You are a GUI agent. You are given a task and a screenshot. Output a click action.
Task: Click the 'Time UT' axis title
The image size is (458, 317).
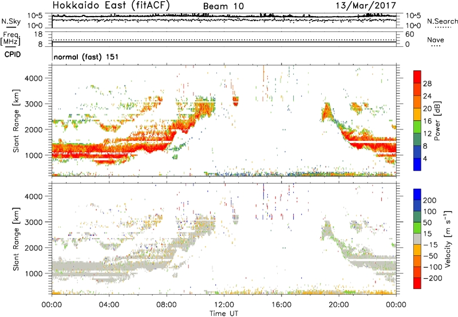(x=224, y=313)
